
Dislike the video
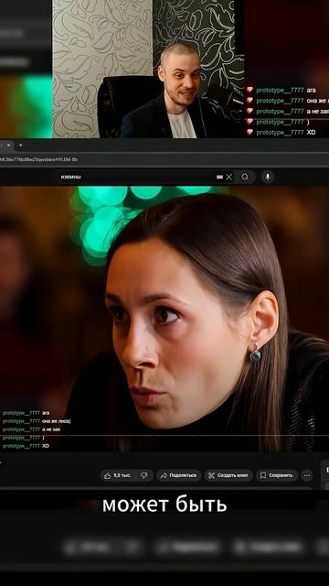click(144, 475)
